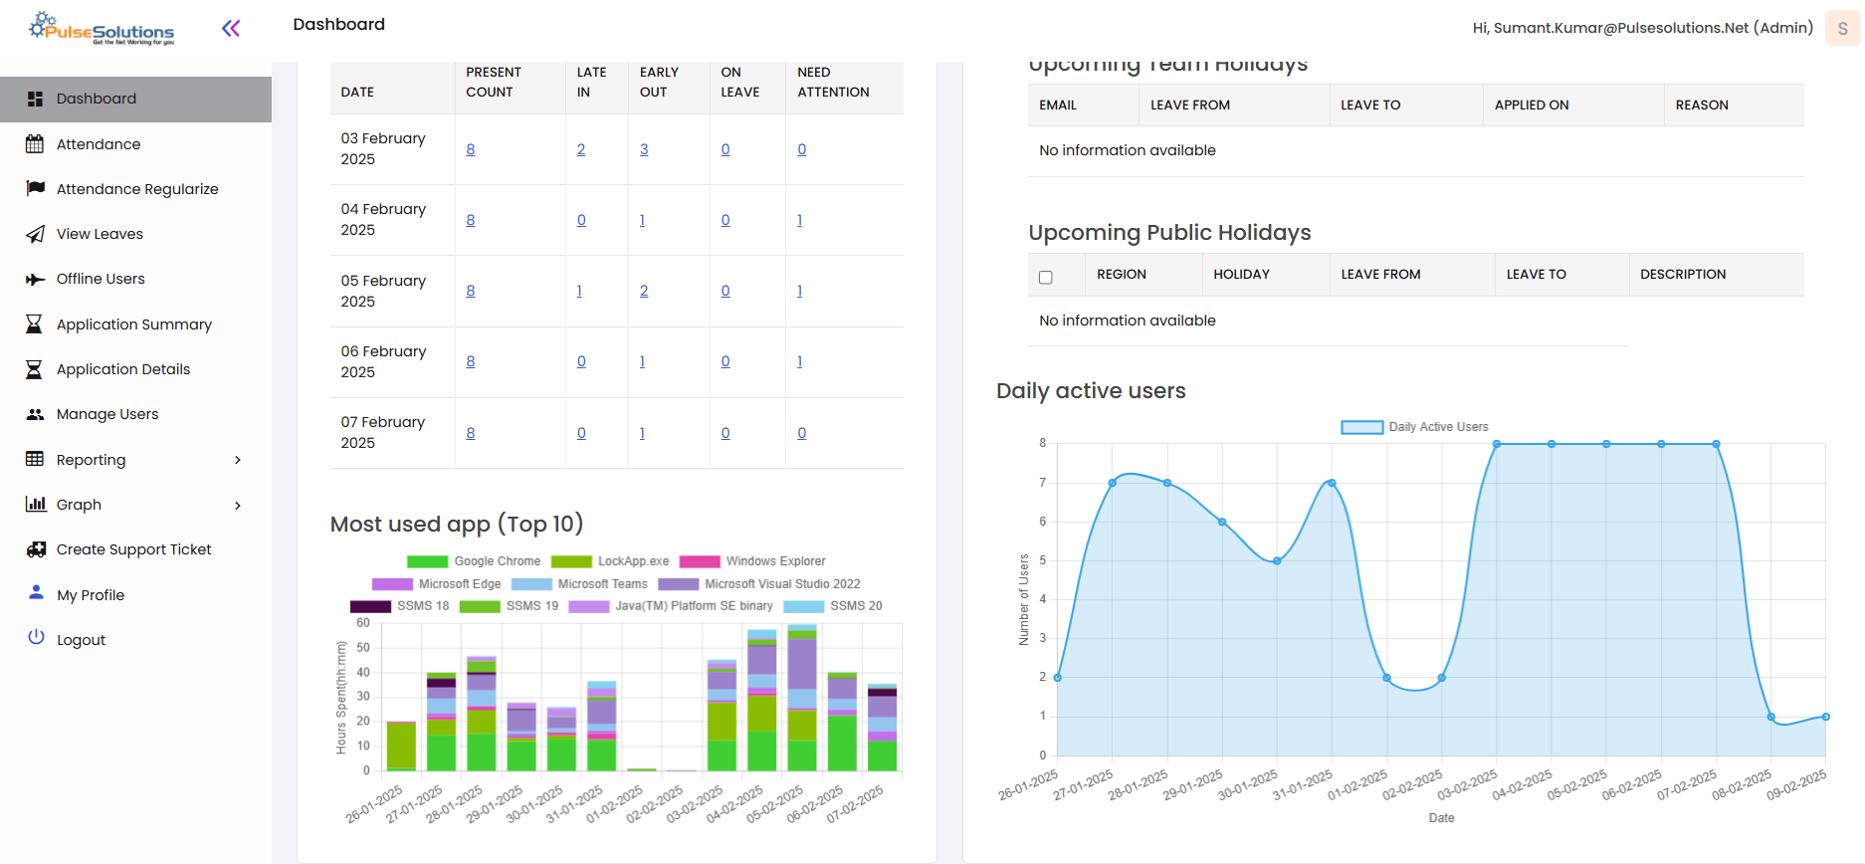Click the Manage Users people icon

point(35,414)
